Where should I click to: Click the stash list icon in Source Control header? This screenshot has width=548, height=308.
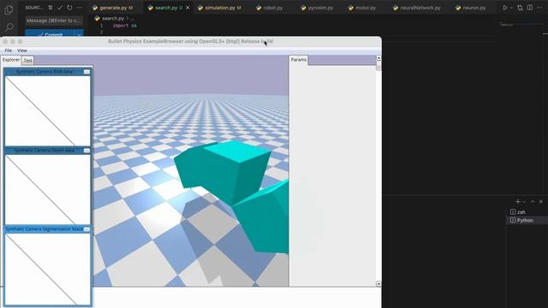(x=51, y=8)
